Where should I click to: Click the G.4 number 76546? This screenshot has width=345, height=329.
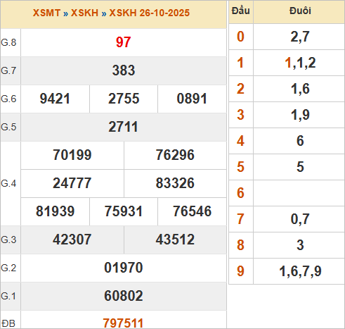point(192,211)
